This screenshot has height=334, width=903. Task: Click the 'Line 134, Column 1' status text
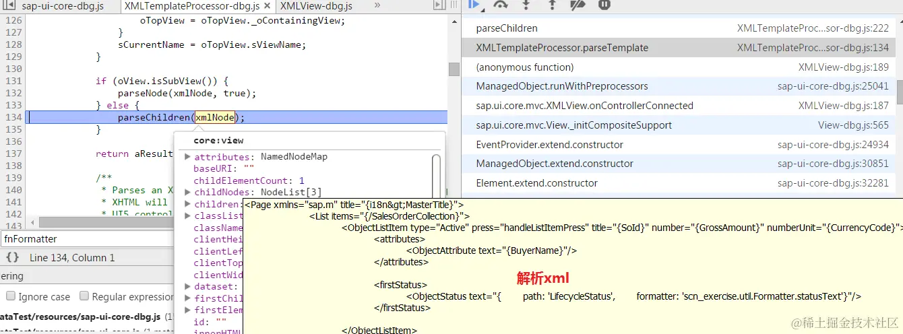click(x=72, y=258)
